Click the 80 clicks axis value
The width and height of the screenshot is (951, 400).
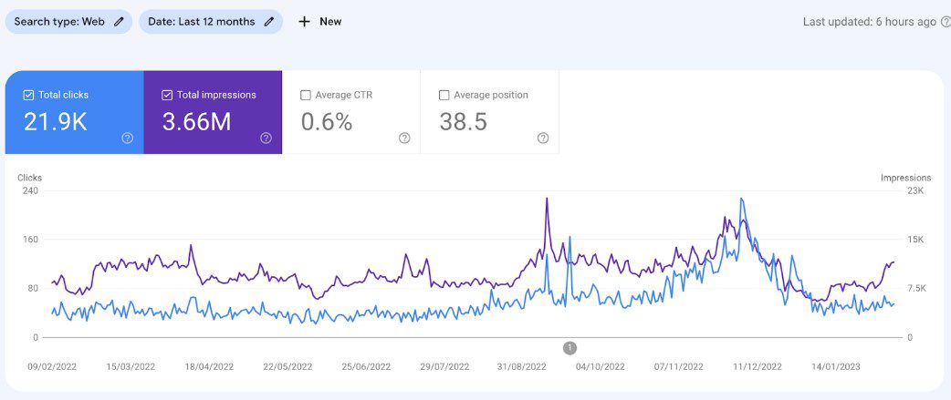click(33, 288)
